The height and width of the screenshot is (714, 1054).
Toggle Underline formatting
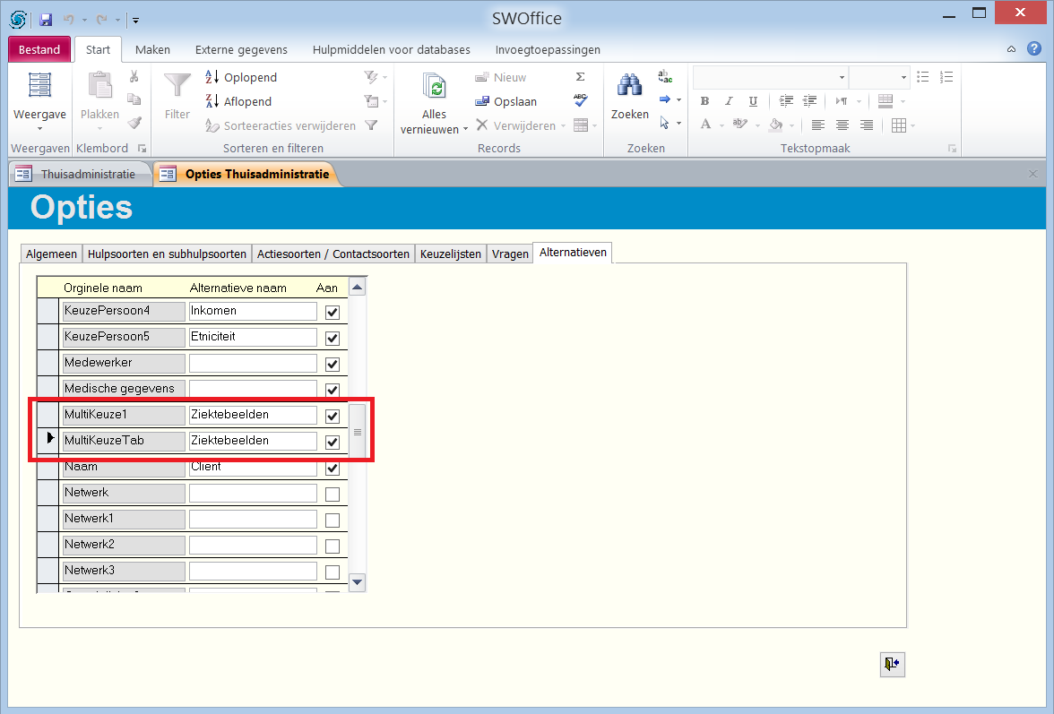coord(753,100)
